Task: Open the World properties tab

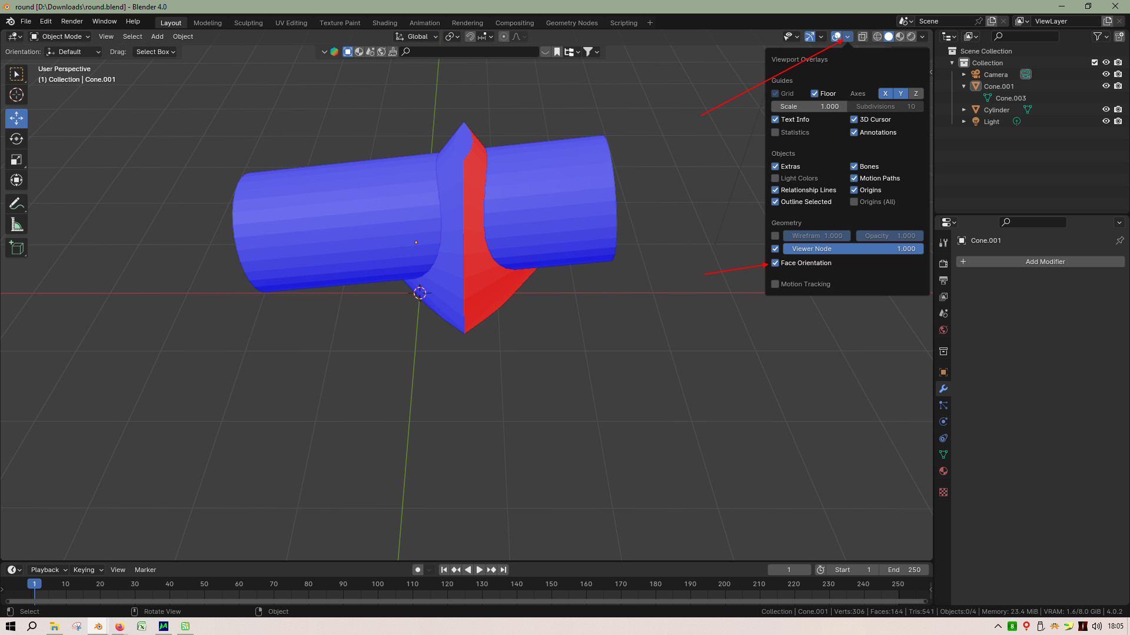Action: [x=943, y=330]
